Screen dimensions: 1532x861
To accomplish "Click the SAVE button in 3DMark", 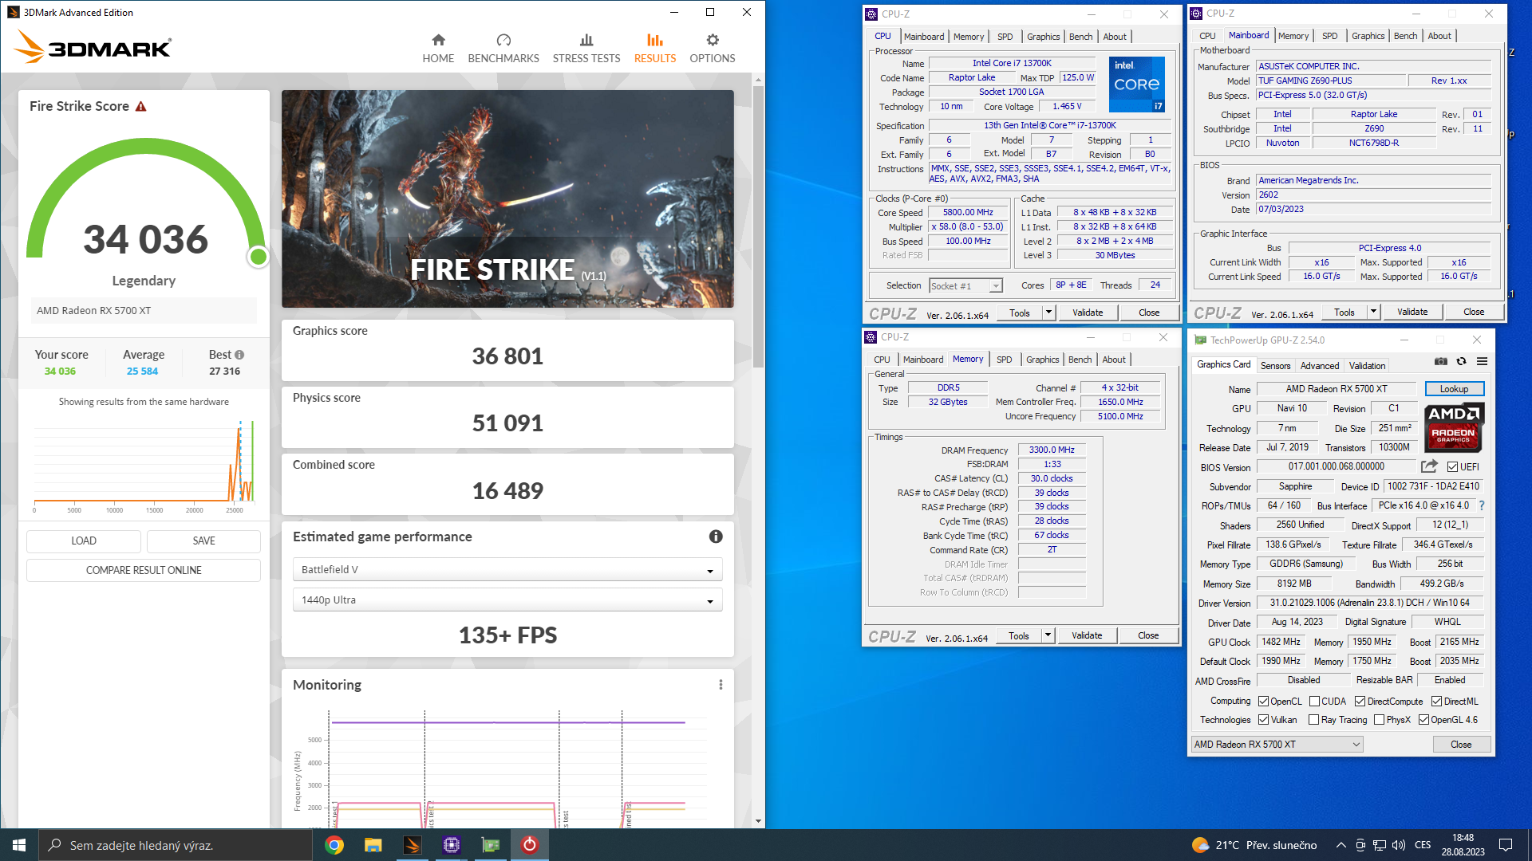I will click(204, 541).
